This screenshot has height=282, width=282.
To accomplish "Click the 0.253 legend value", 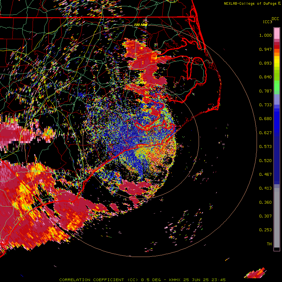I will (265, 230).
